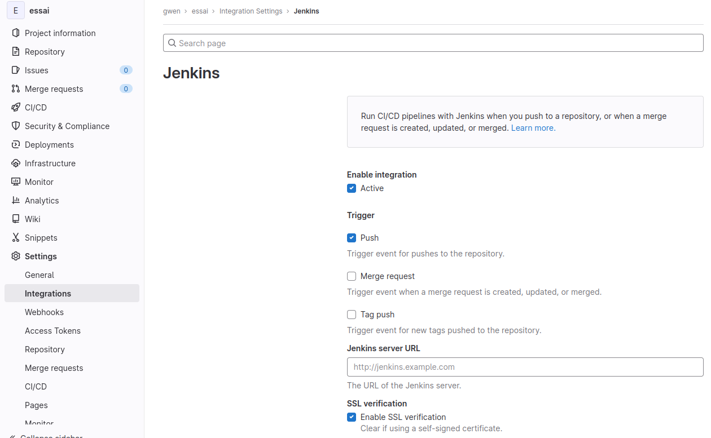
Task: Click the Issues icon in sidebar
Action: click(16, 70)
